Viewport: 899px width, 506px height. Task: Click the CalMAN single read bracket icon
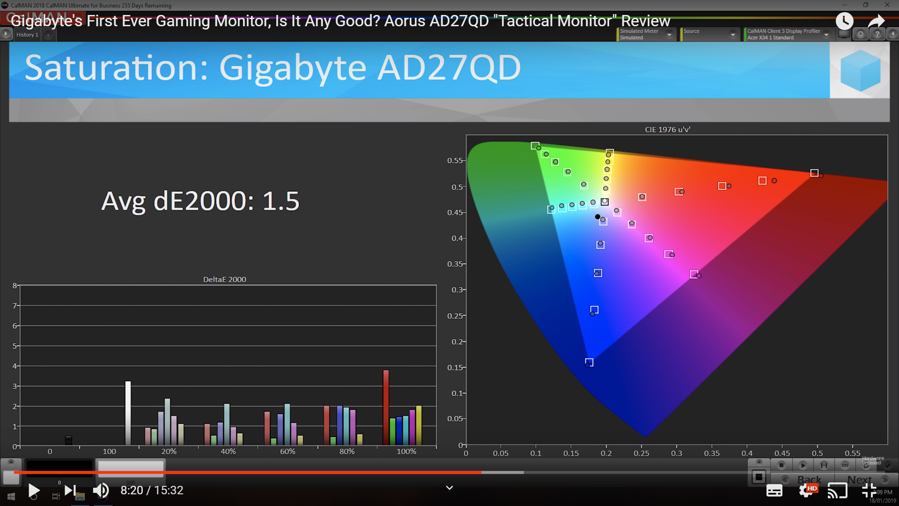click(824, 465)
